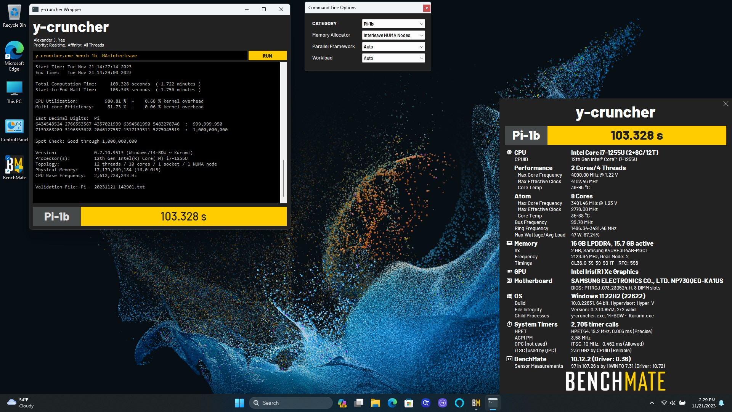Open the weather widget showing 54°F
The width and height of the screenshot is (732, 412).
21,403
